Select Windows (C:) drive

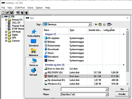[x=53, y=84]
